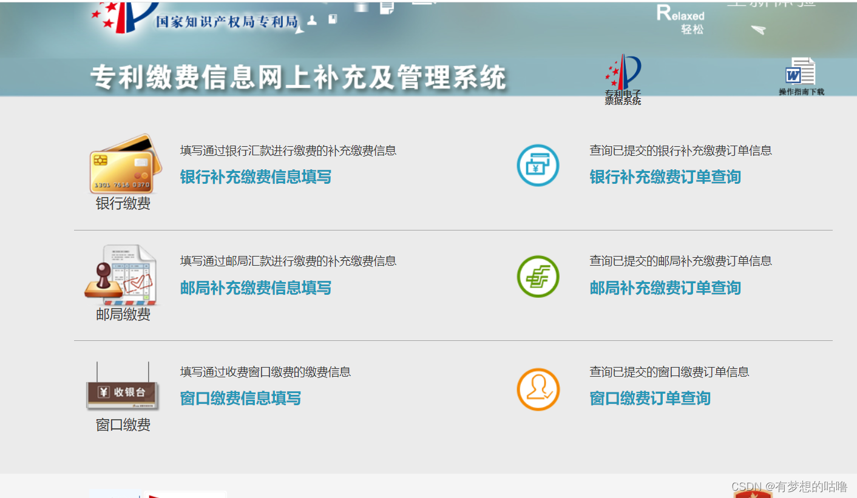
Task: Open 银行补充缴费信息填写 link
Action: click(256, 177)
